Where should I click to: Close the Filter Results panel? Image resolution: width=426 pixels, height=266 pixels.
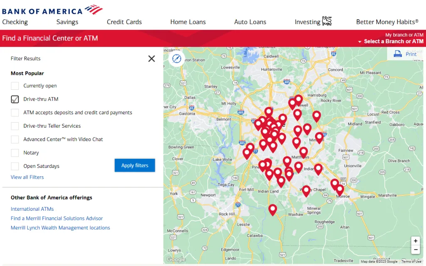pyautogui.click(x=151, y=59)
